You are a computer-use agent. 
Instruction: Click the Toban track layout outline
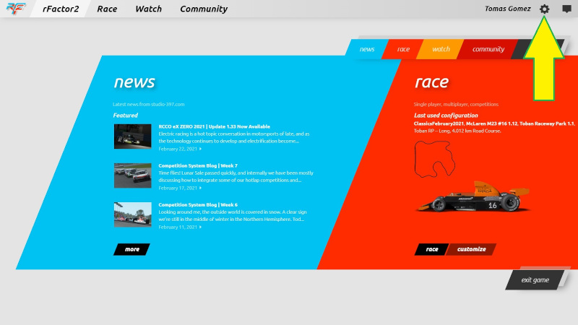coord(435,159)
